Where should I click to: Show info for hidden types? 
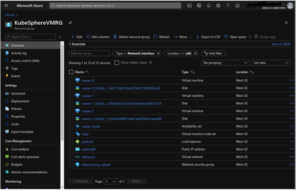151,63
